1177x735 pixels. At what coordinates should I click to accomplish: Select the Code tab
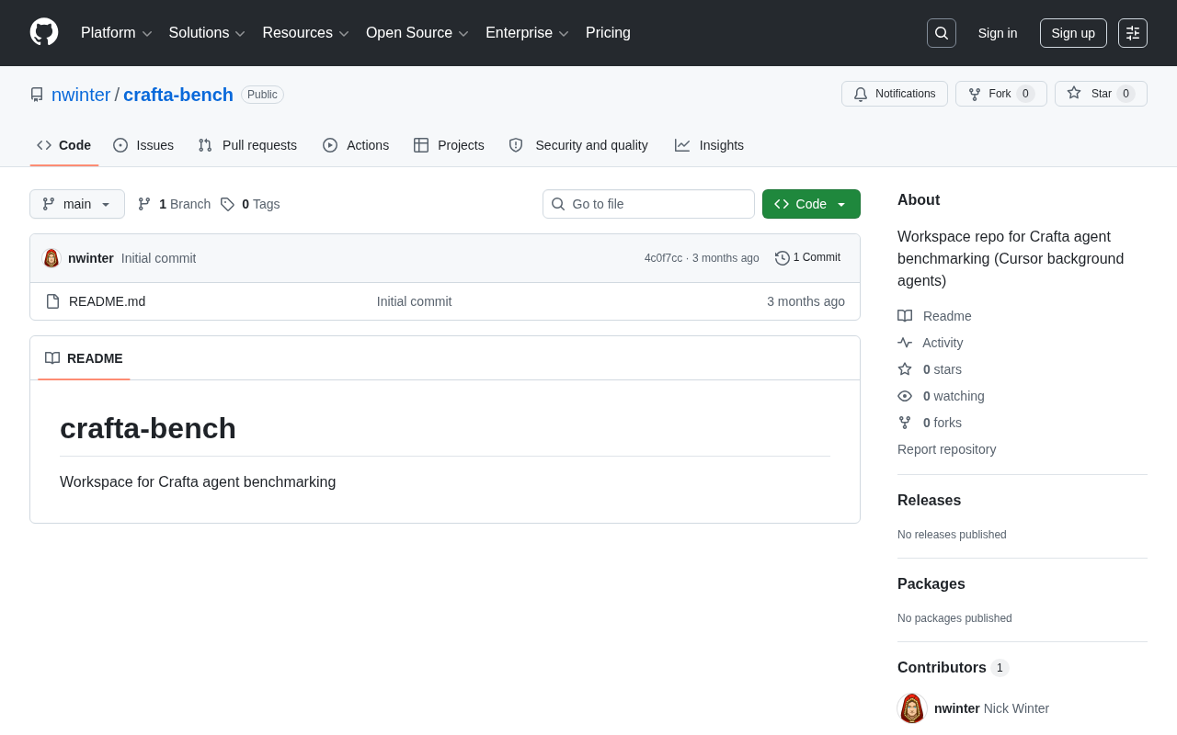(x=64, y=145)
